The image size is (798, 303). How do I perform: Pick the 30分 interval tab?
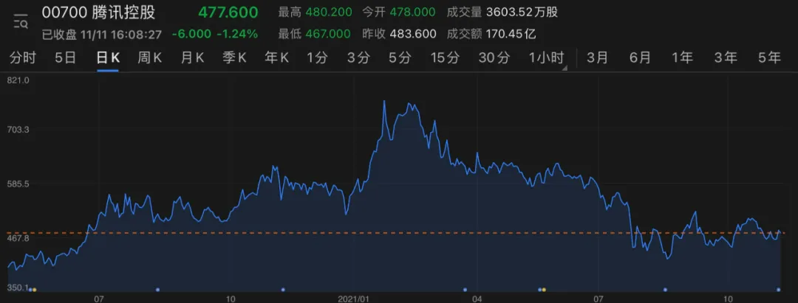[x=494, y=58]
